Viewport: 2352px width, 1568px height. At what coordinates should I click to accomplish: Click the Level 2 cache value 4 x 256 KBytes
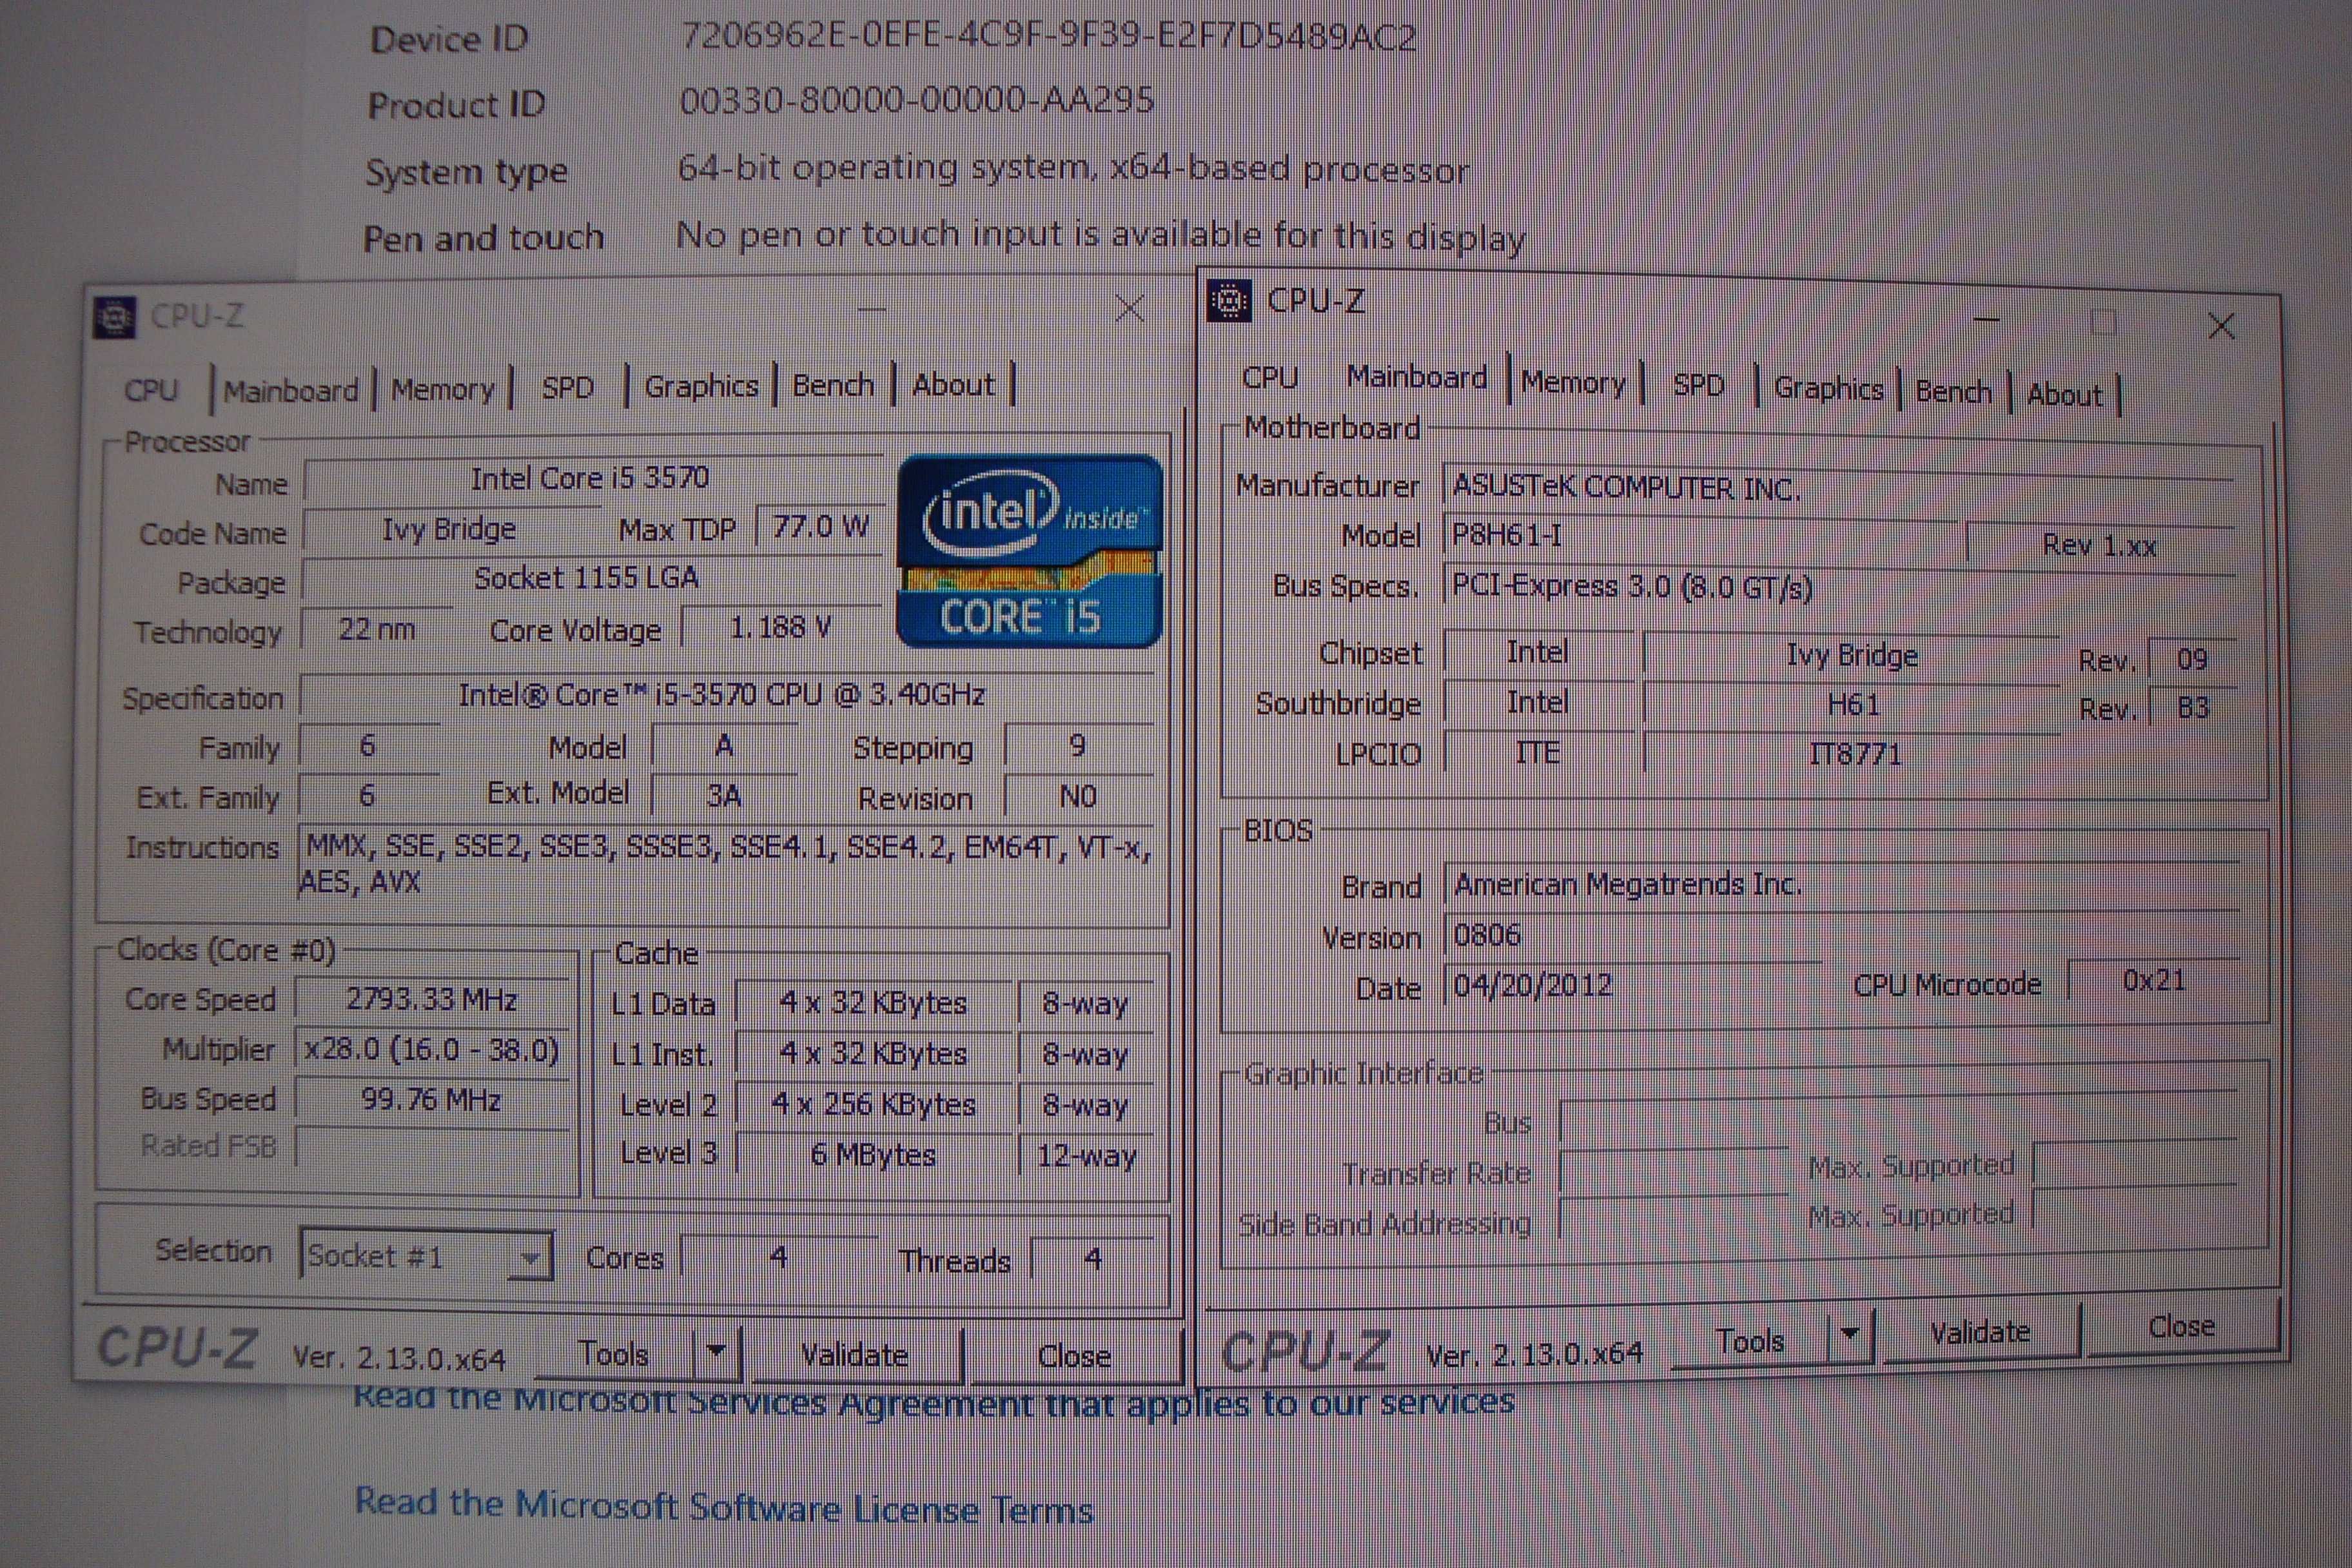click(874, 1104)
